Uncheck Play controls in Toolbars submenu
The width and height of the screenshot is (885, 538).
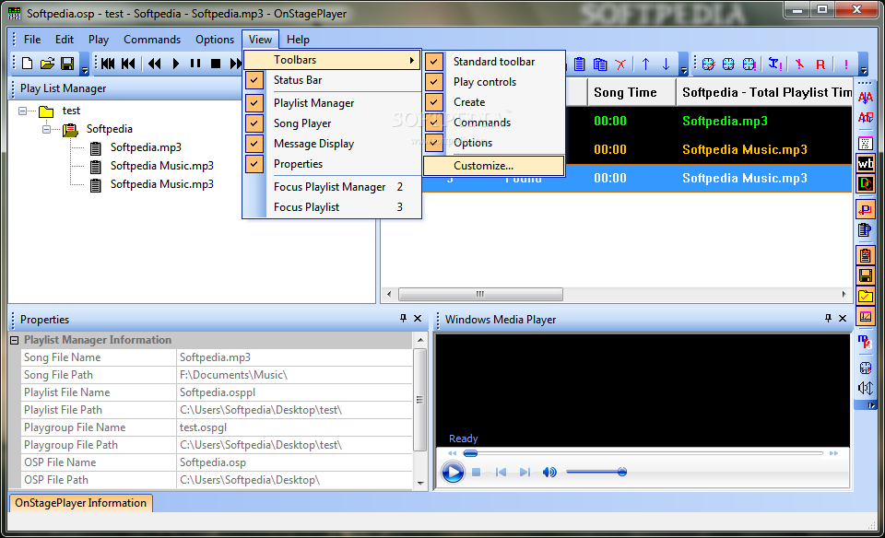coord(494,82)
